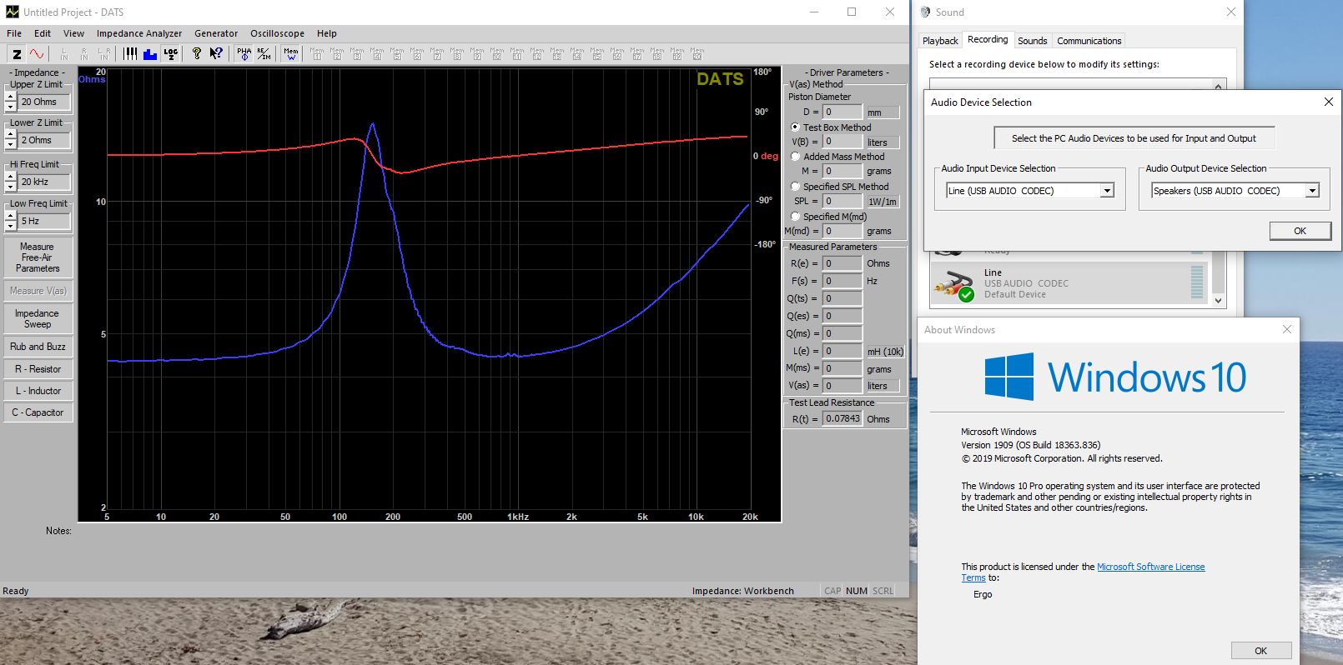This screenshot has height=665, width=1343.
Task: Select the Z impedance analyzer toolbar icon
Action: click(x=17, y=54)
